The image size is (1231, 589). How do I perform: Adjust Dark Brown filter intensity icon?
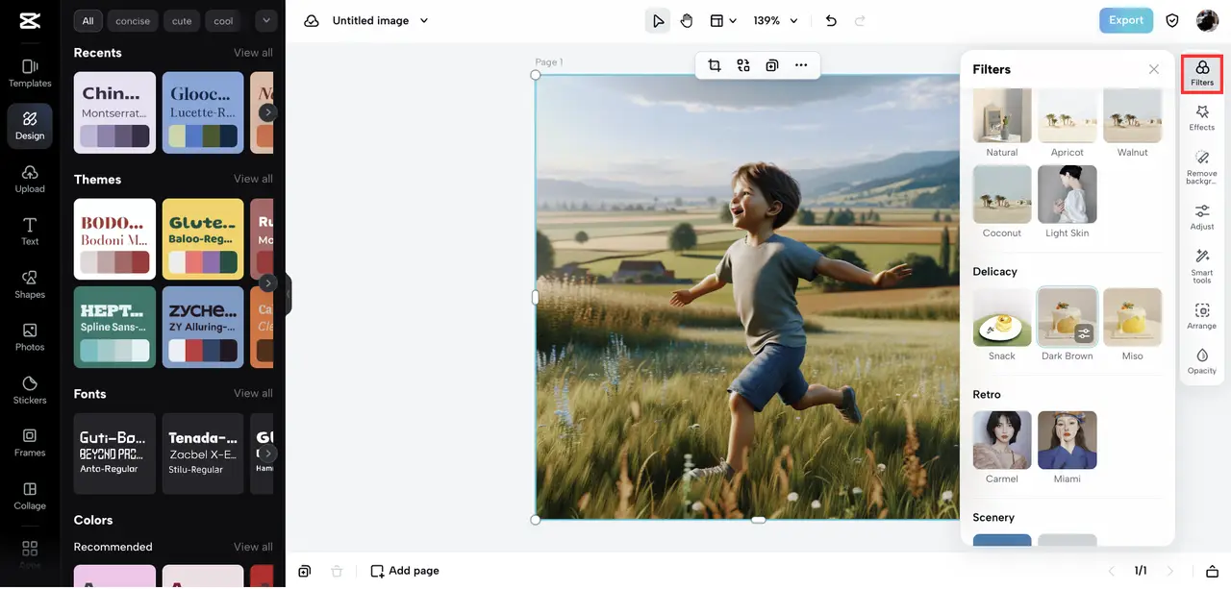[x=1084, y=333]
